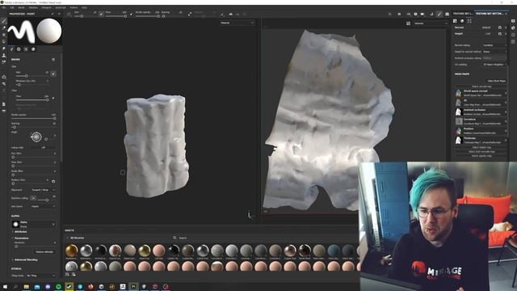This screenshot has width=517, height=291.
Task: Remove the Normal channel
Action: (x=506, y=27)
